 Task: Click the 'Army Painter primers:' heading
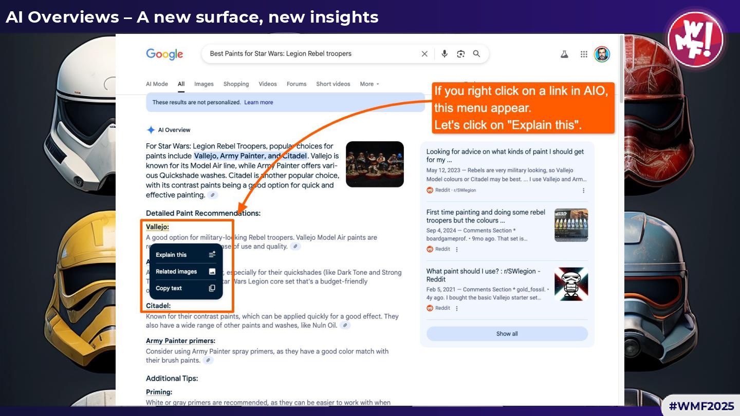coord(180,341)
